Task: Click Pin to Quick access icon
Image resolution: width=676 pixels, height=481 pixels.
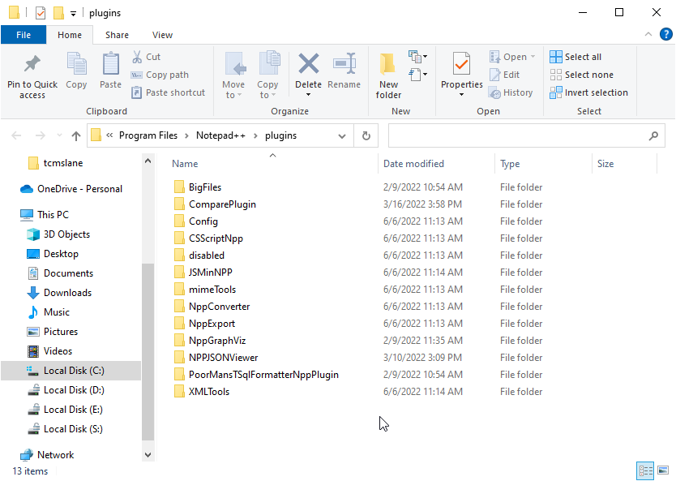Action: coord(32,64)
